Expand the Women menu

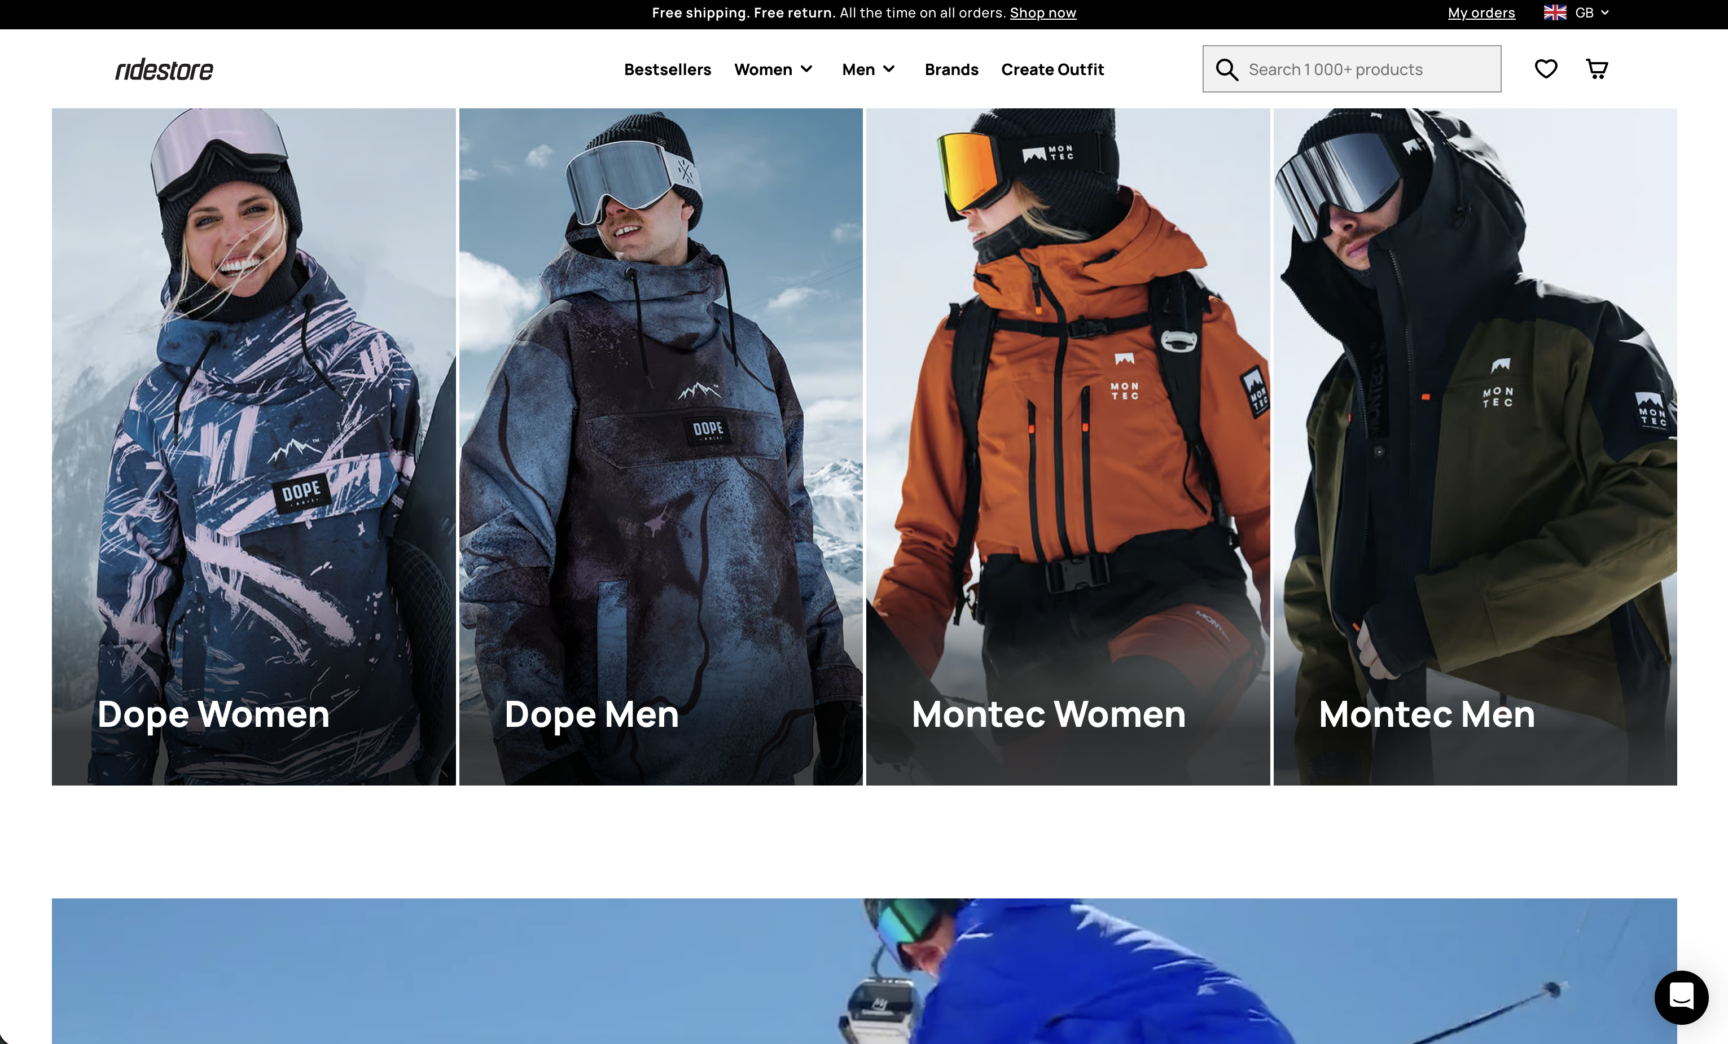(774, 69)
